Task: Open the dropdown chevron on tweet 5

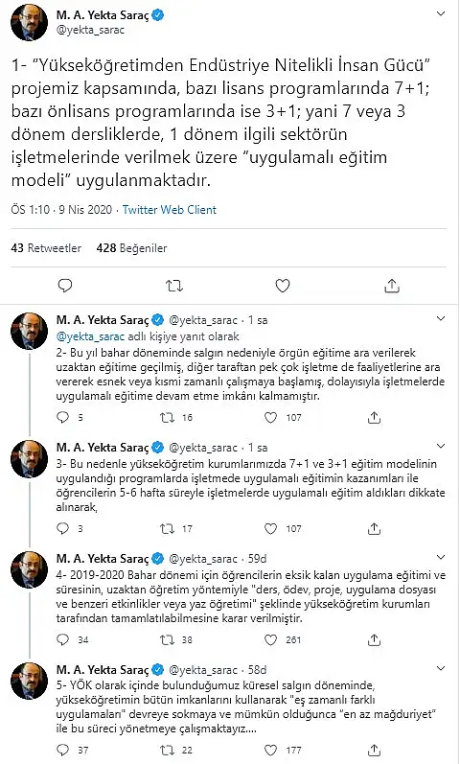Action: click(x=441, y=668)
